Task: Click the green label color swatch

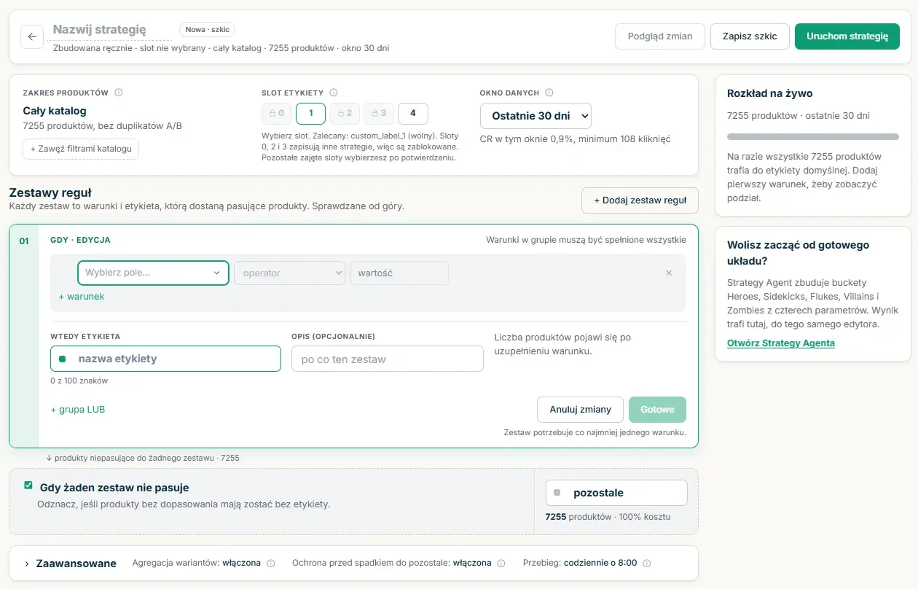Action: click(62, 359)
